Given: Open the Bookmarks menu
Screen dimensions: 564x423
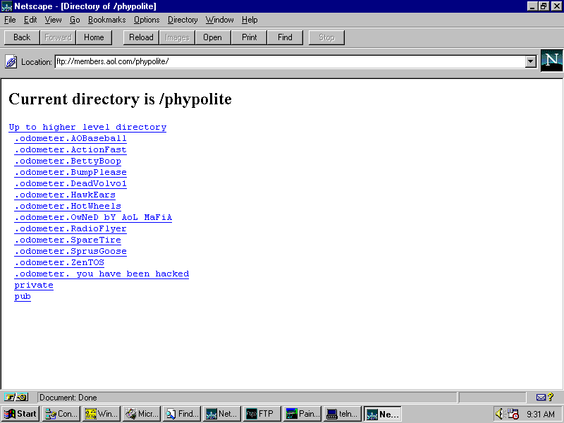Looking at the screenshot, I should click(x=107, y=20).
